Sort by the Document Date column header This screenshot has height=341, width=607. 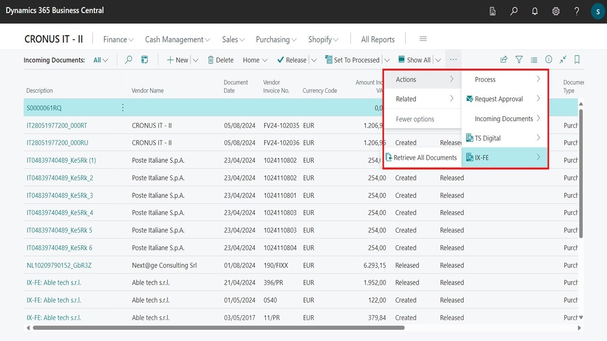pyautogui.click(x=236, y=86)
